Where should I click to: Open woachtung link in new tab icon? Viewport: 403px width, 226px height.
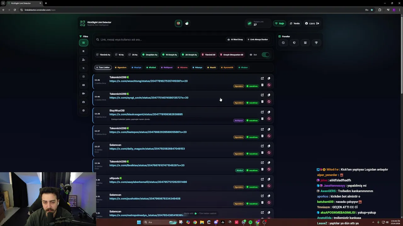pyautogui.click(x=262, y=78)
